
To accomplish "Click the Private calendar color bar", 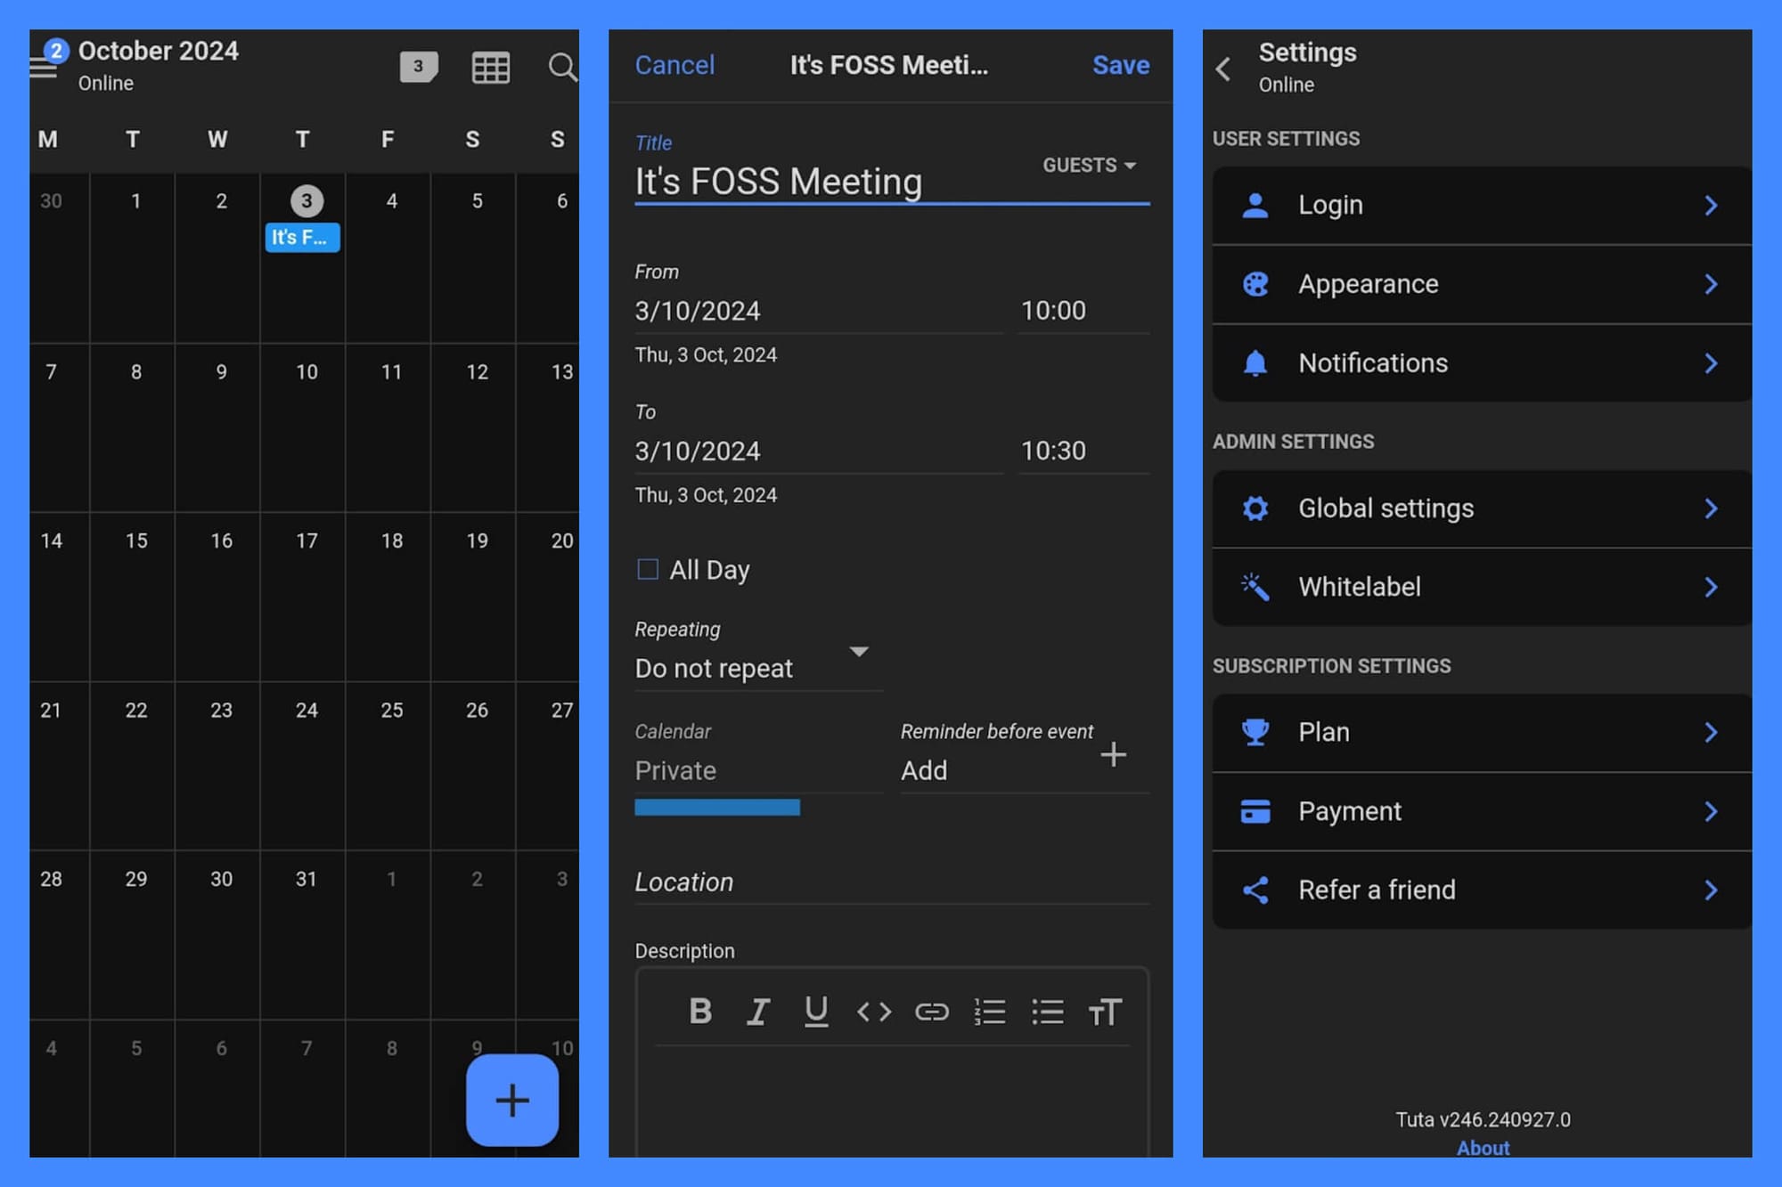I will click(716, 808).
